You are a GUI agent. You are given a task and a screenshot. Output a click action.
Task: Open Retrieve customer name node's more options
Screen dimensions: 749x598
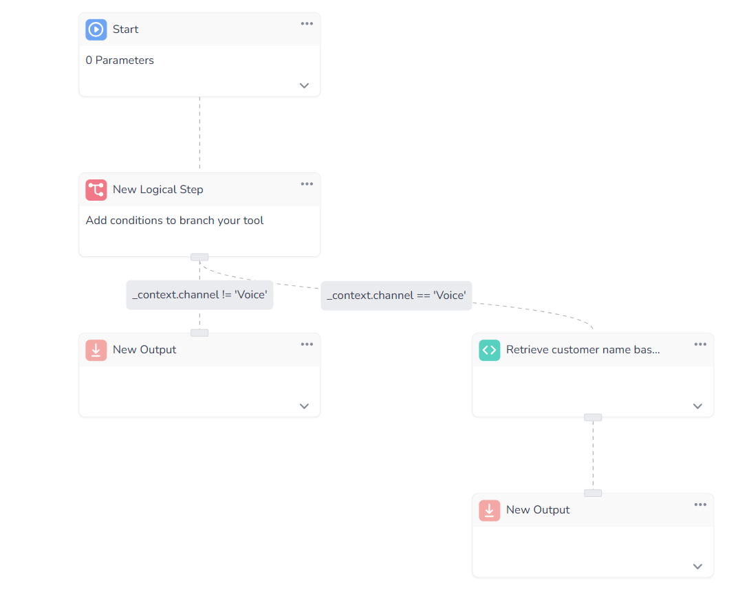pyautogui.click(x=700, y=344)
